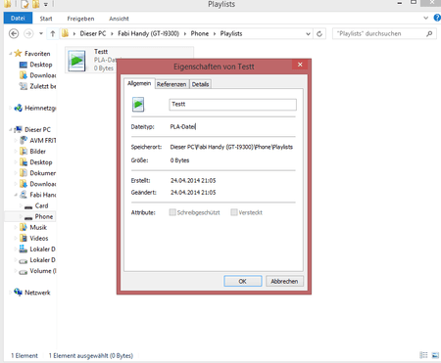Close the Eigenschaften von Testt dialog
The height and width of the screenshot is (363, 441).
pyautogui.click(x=300, y=65)
